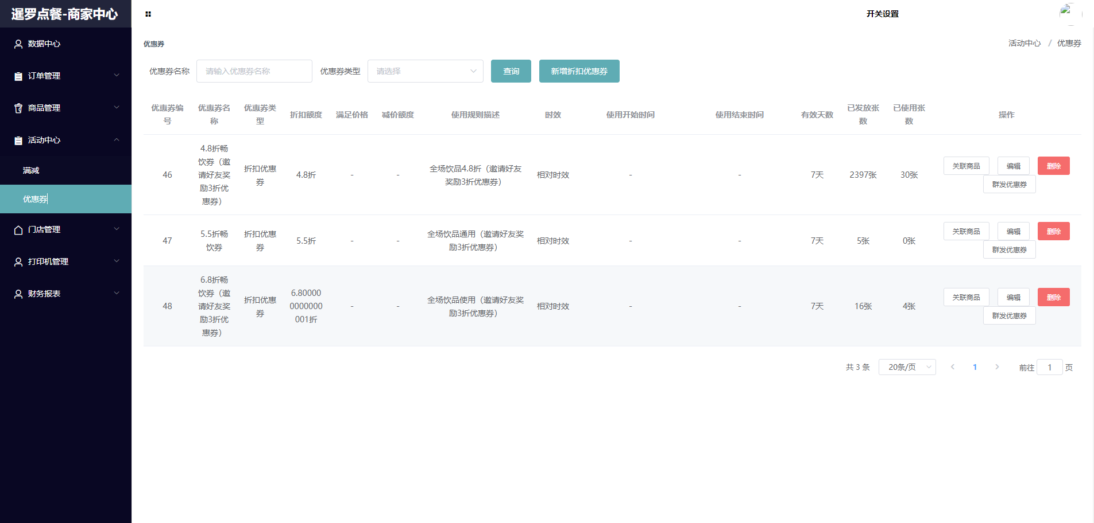Click 6.800000000000001折 discount cell

click(x=306, y=306)
